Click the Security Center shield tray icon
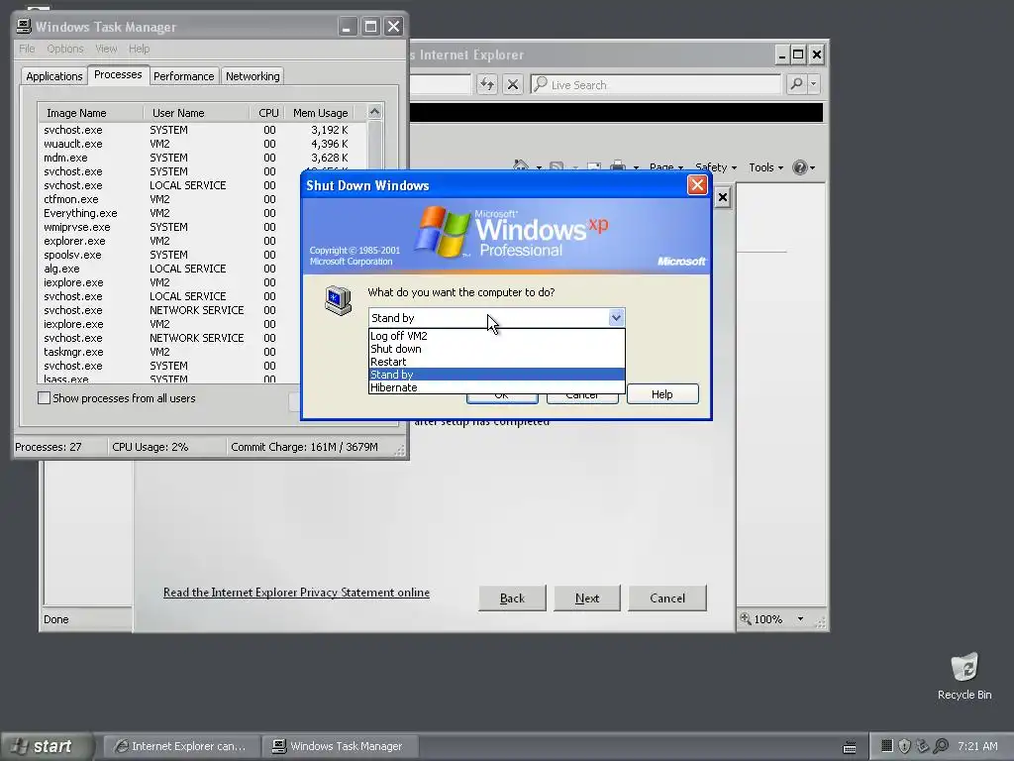This screenshot has height=761, width=1014. pos(905,746)
